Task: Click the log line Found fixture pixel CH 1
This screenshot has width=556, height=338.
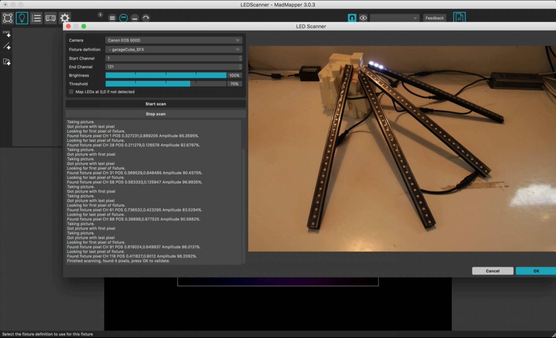Action: pyautogui.click(x=133, y=136)
